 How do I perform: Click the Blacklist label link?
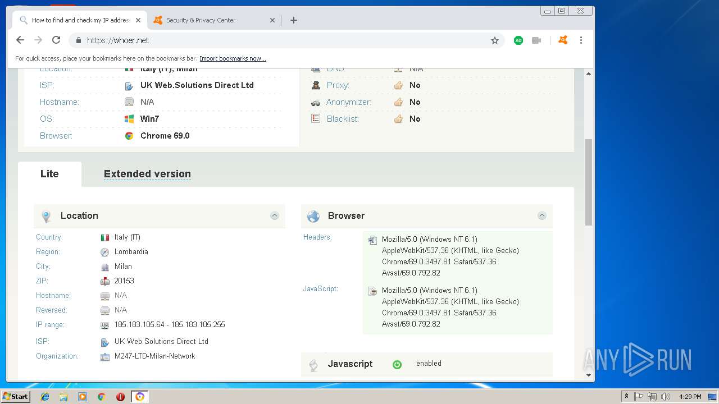coord(343,119)
